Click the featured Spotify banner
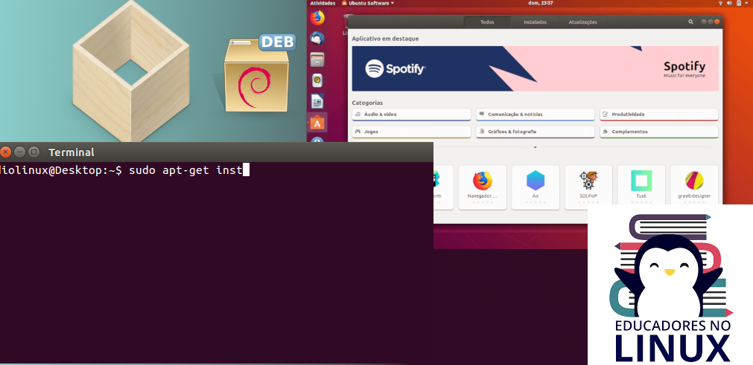The height and width of the screenshot is (365, 753). (535, 68)
